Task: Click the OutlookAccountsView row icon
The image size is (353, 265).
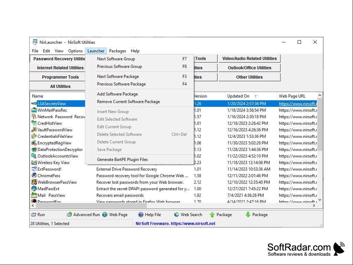Action: point(34,156)
